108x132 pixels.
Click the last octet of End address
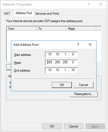pyautogui.click(x=73, y=70)
